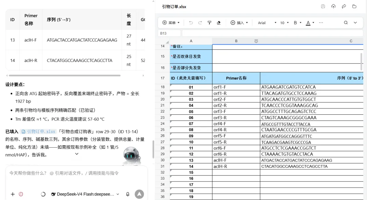This screenshot has width=367, height=200.
Task: Send message with the up-arrow button
Action: click(x=139, y=194)
